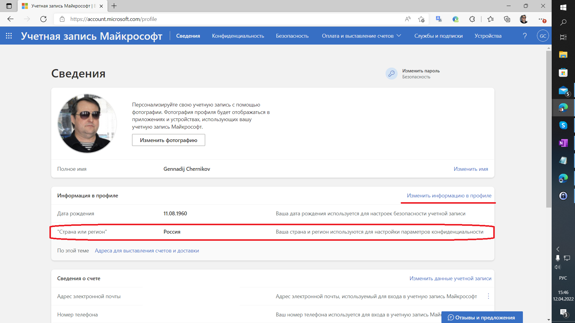The height and width of the screenshot is (323, 575).
Task: Close the Учетная запись Майкрософт tab
Action: tap(101, 6)
